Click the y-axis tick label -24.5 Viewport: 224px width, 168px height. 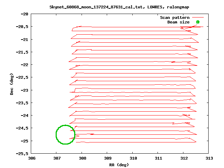click(x=22, y=128)
